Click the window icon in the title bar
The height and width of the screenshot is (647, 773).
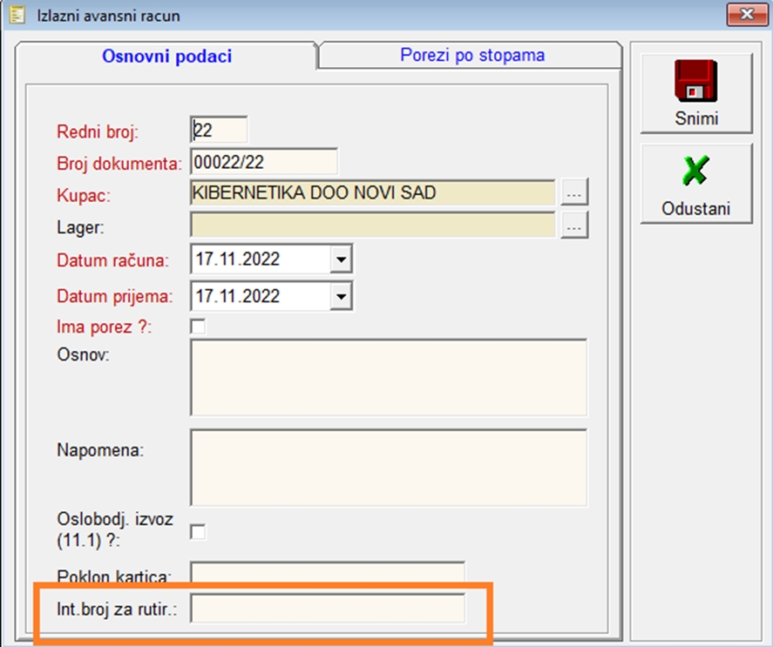coord(16,15)
